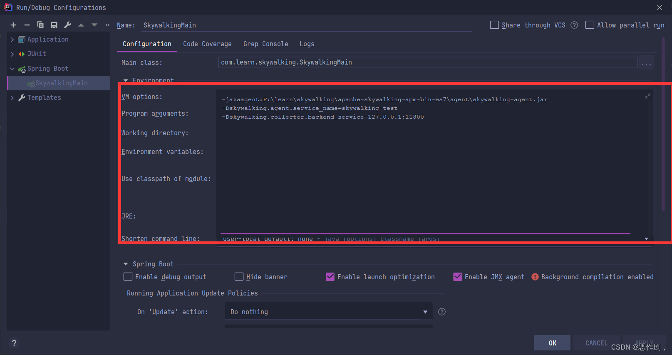Screen dimensions: 672x355
Task: Switch to the Logs tab
Action: (307, 44)
